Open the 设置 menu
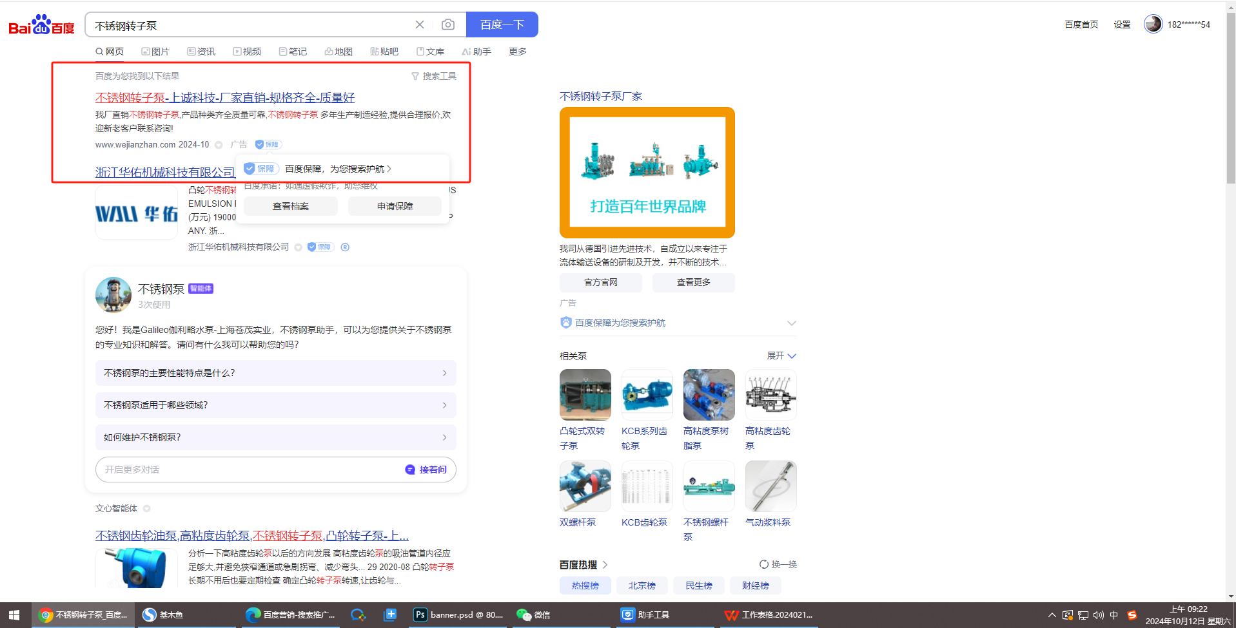Image resolution: width=1236 pixels, height=628 pixels. coord(1122,24)
